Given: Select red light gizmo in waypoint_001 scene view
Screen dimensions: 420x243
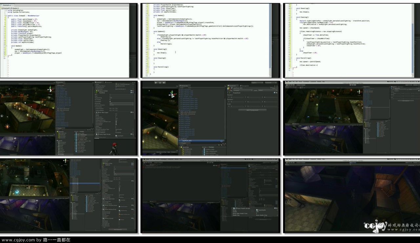Looking at the screenshot, I should [x=148, y=133].
